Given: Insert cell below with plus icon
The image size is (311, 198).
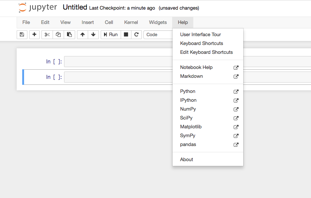Looking at the screenshot, I should tap(34, 35).
